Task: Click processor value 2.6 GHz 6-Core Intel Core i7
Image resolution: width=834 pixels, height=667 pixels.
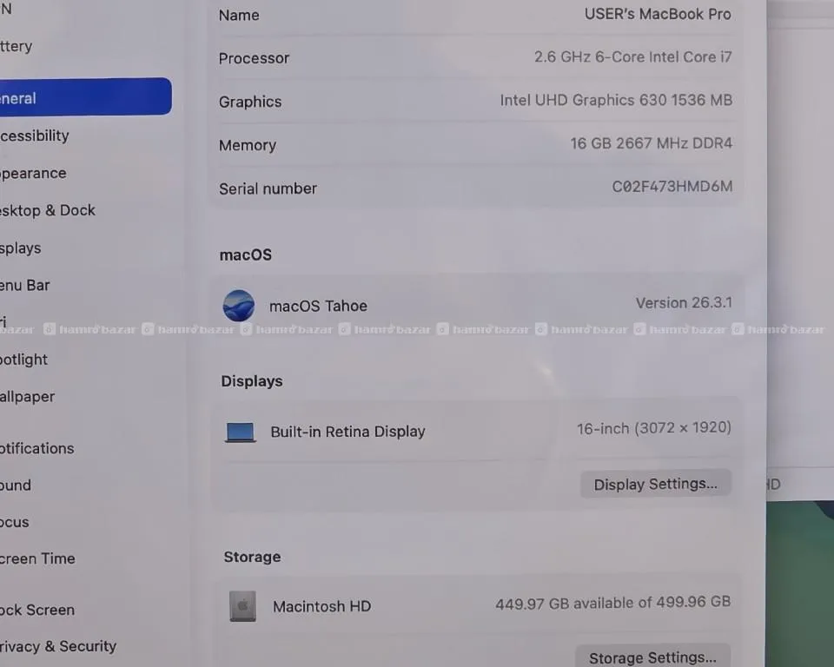Action: [633, 57]
